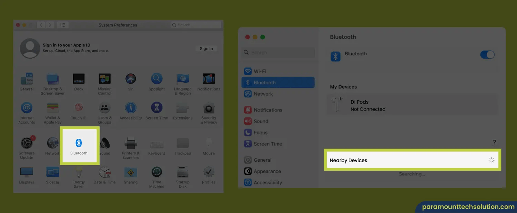Open Bluetooth in System Preferences grid
Image resolution: width=517 pixels, height=213 pixels.
click(79, 146)
